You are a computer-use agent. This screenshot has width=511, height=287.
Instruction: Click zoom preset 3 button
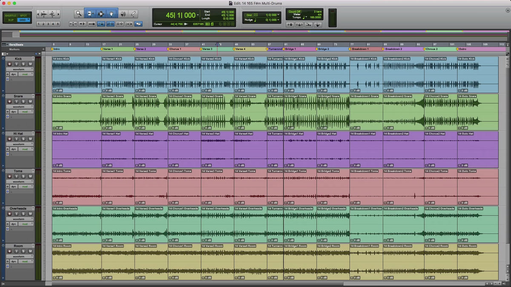point(49,24)
